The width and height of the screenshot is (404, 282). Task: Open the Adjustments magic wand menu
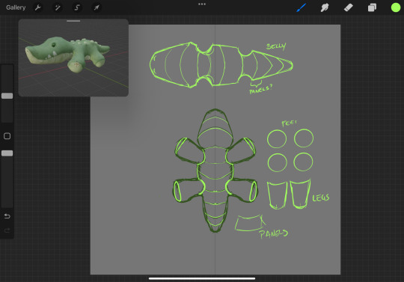click(57, 7)
